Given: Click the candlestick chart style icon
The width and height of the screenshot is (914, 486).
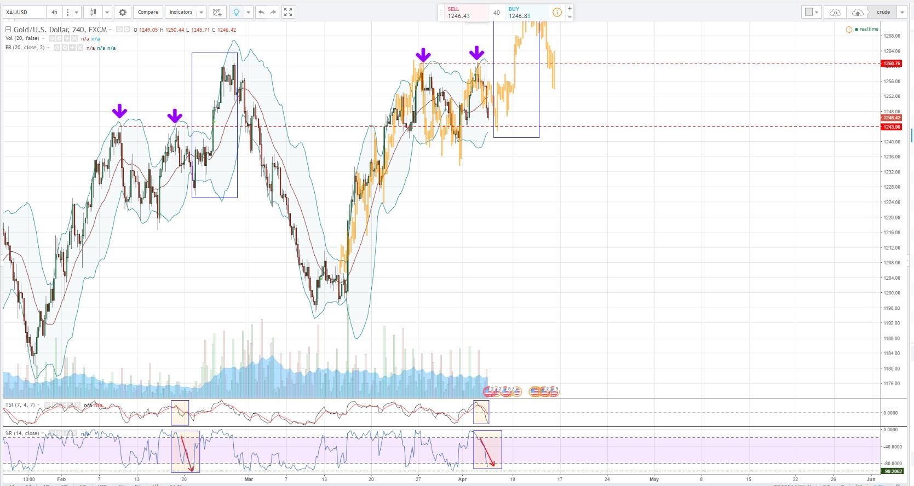Looking at the screenshot, I should point(94,12).
